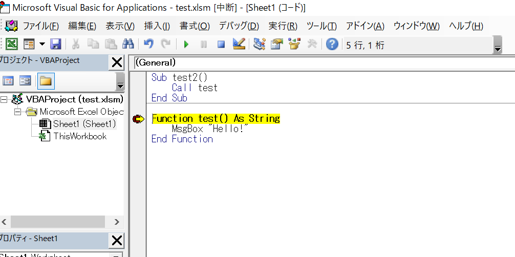Open toolbar options arrow at toolbar end

pos(498,45)
